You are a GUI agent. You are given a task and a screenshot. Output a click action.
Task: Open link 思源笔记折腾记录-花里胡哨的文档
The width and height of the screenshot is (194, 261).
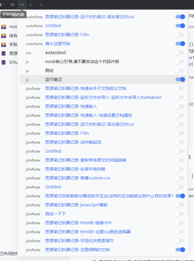point(77,250)
